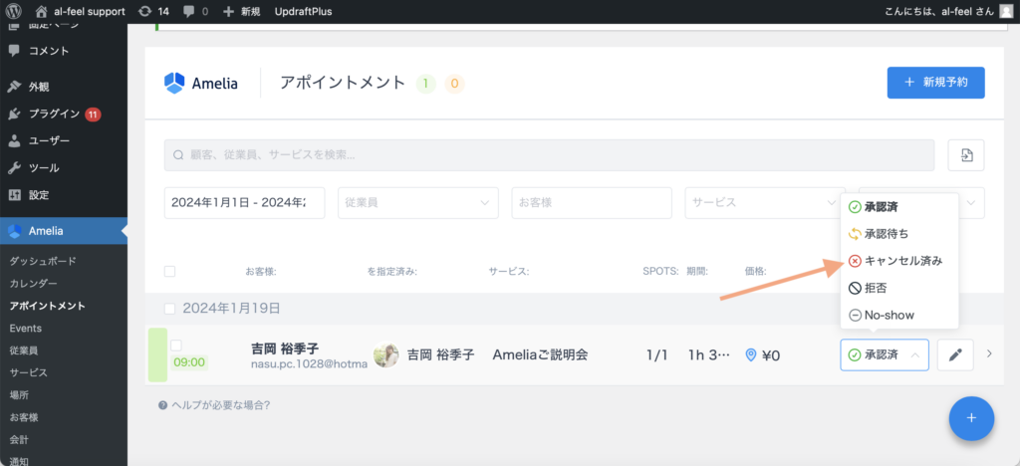Click the search field for customers and services
The width and height of the screenshot is (1020, 466).
[x=549, y=155]
